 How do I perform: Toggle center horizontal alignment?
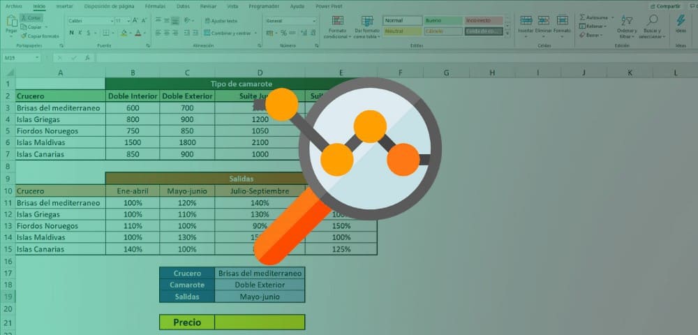coord(167,33)
